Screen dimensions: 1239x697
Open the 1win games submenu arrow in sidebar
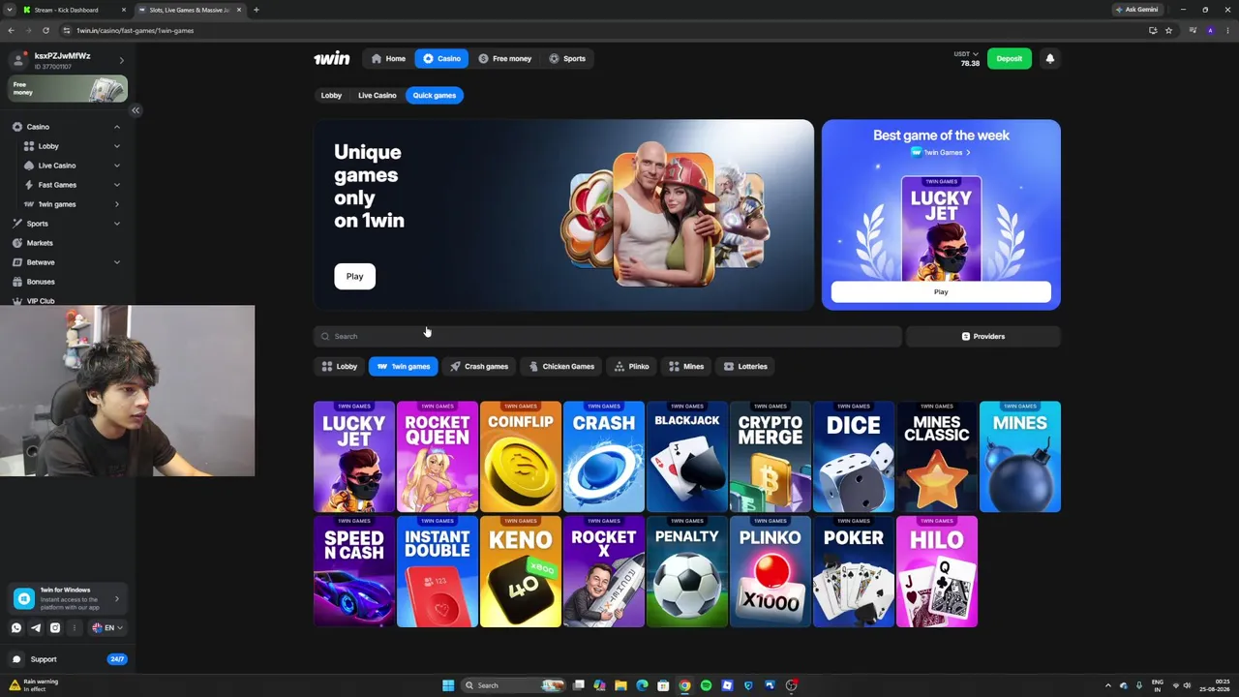(117, 204)
